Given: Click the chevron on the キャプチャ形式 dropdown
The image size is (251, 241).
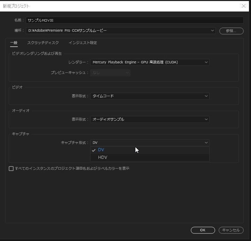Looking at the screenshot, I should (206, 143).
